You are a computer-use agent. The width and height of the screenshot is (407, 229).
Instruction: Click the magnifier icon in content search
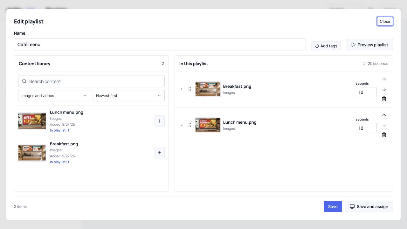24,81
